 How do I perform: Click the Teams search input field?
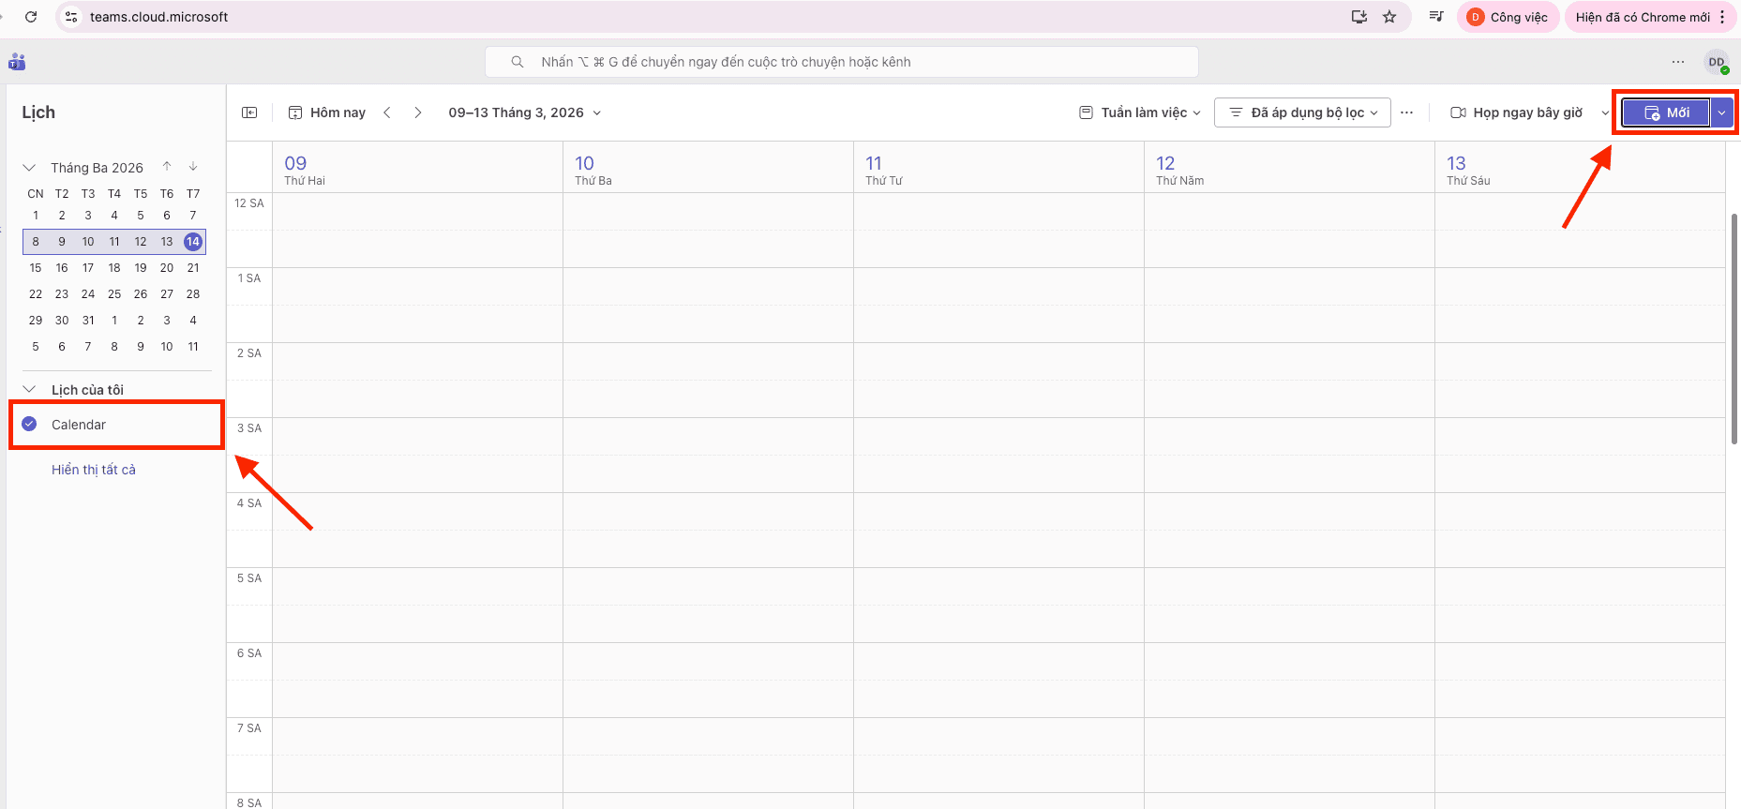tap(842, 62)
